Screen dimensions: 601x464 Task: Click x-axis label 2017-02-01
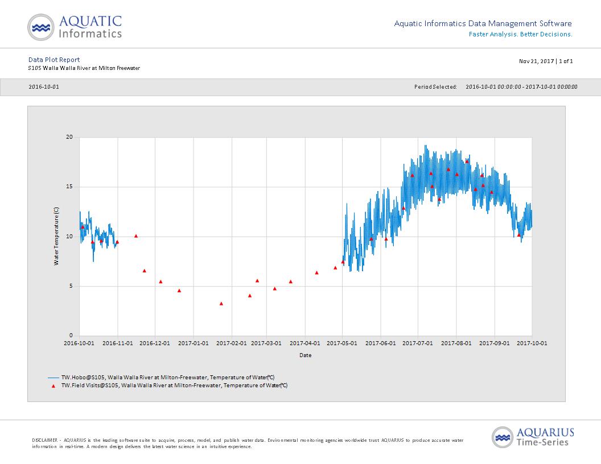coord(232,343)
